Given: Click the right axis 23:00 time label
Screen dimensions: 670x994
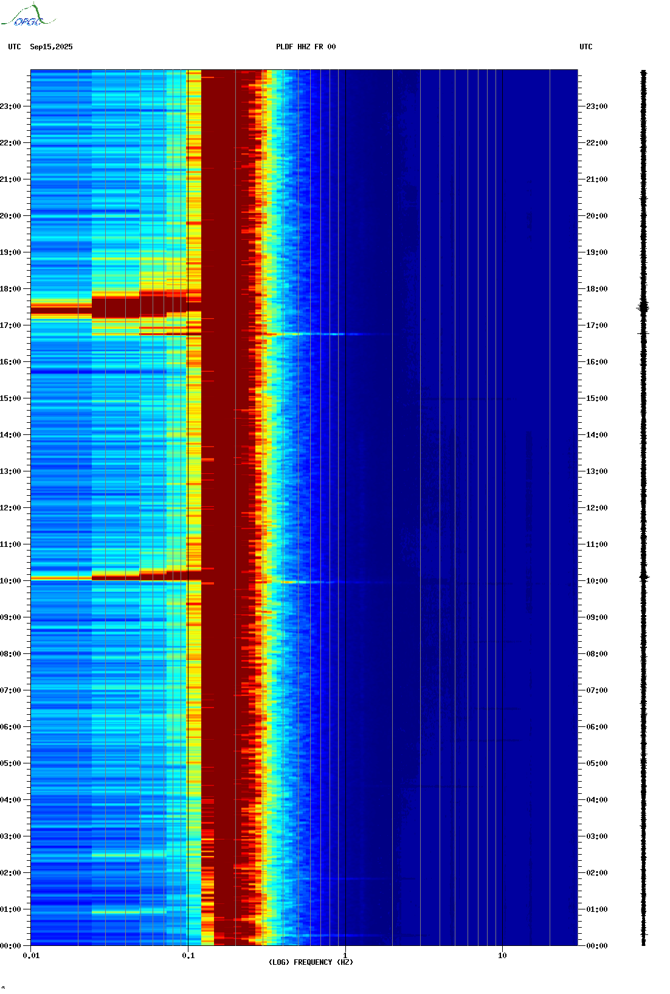Looking at the screenshot, I should click(597, 106).
